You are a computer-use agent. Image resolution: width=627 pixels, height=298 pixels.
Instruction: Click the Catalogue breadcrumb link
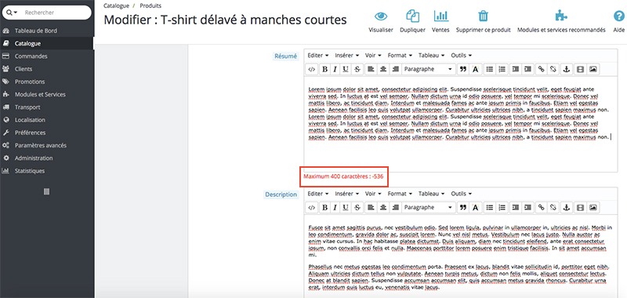tap(116, 6)
